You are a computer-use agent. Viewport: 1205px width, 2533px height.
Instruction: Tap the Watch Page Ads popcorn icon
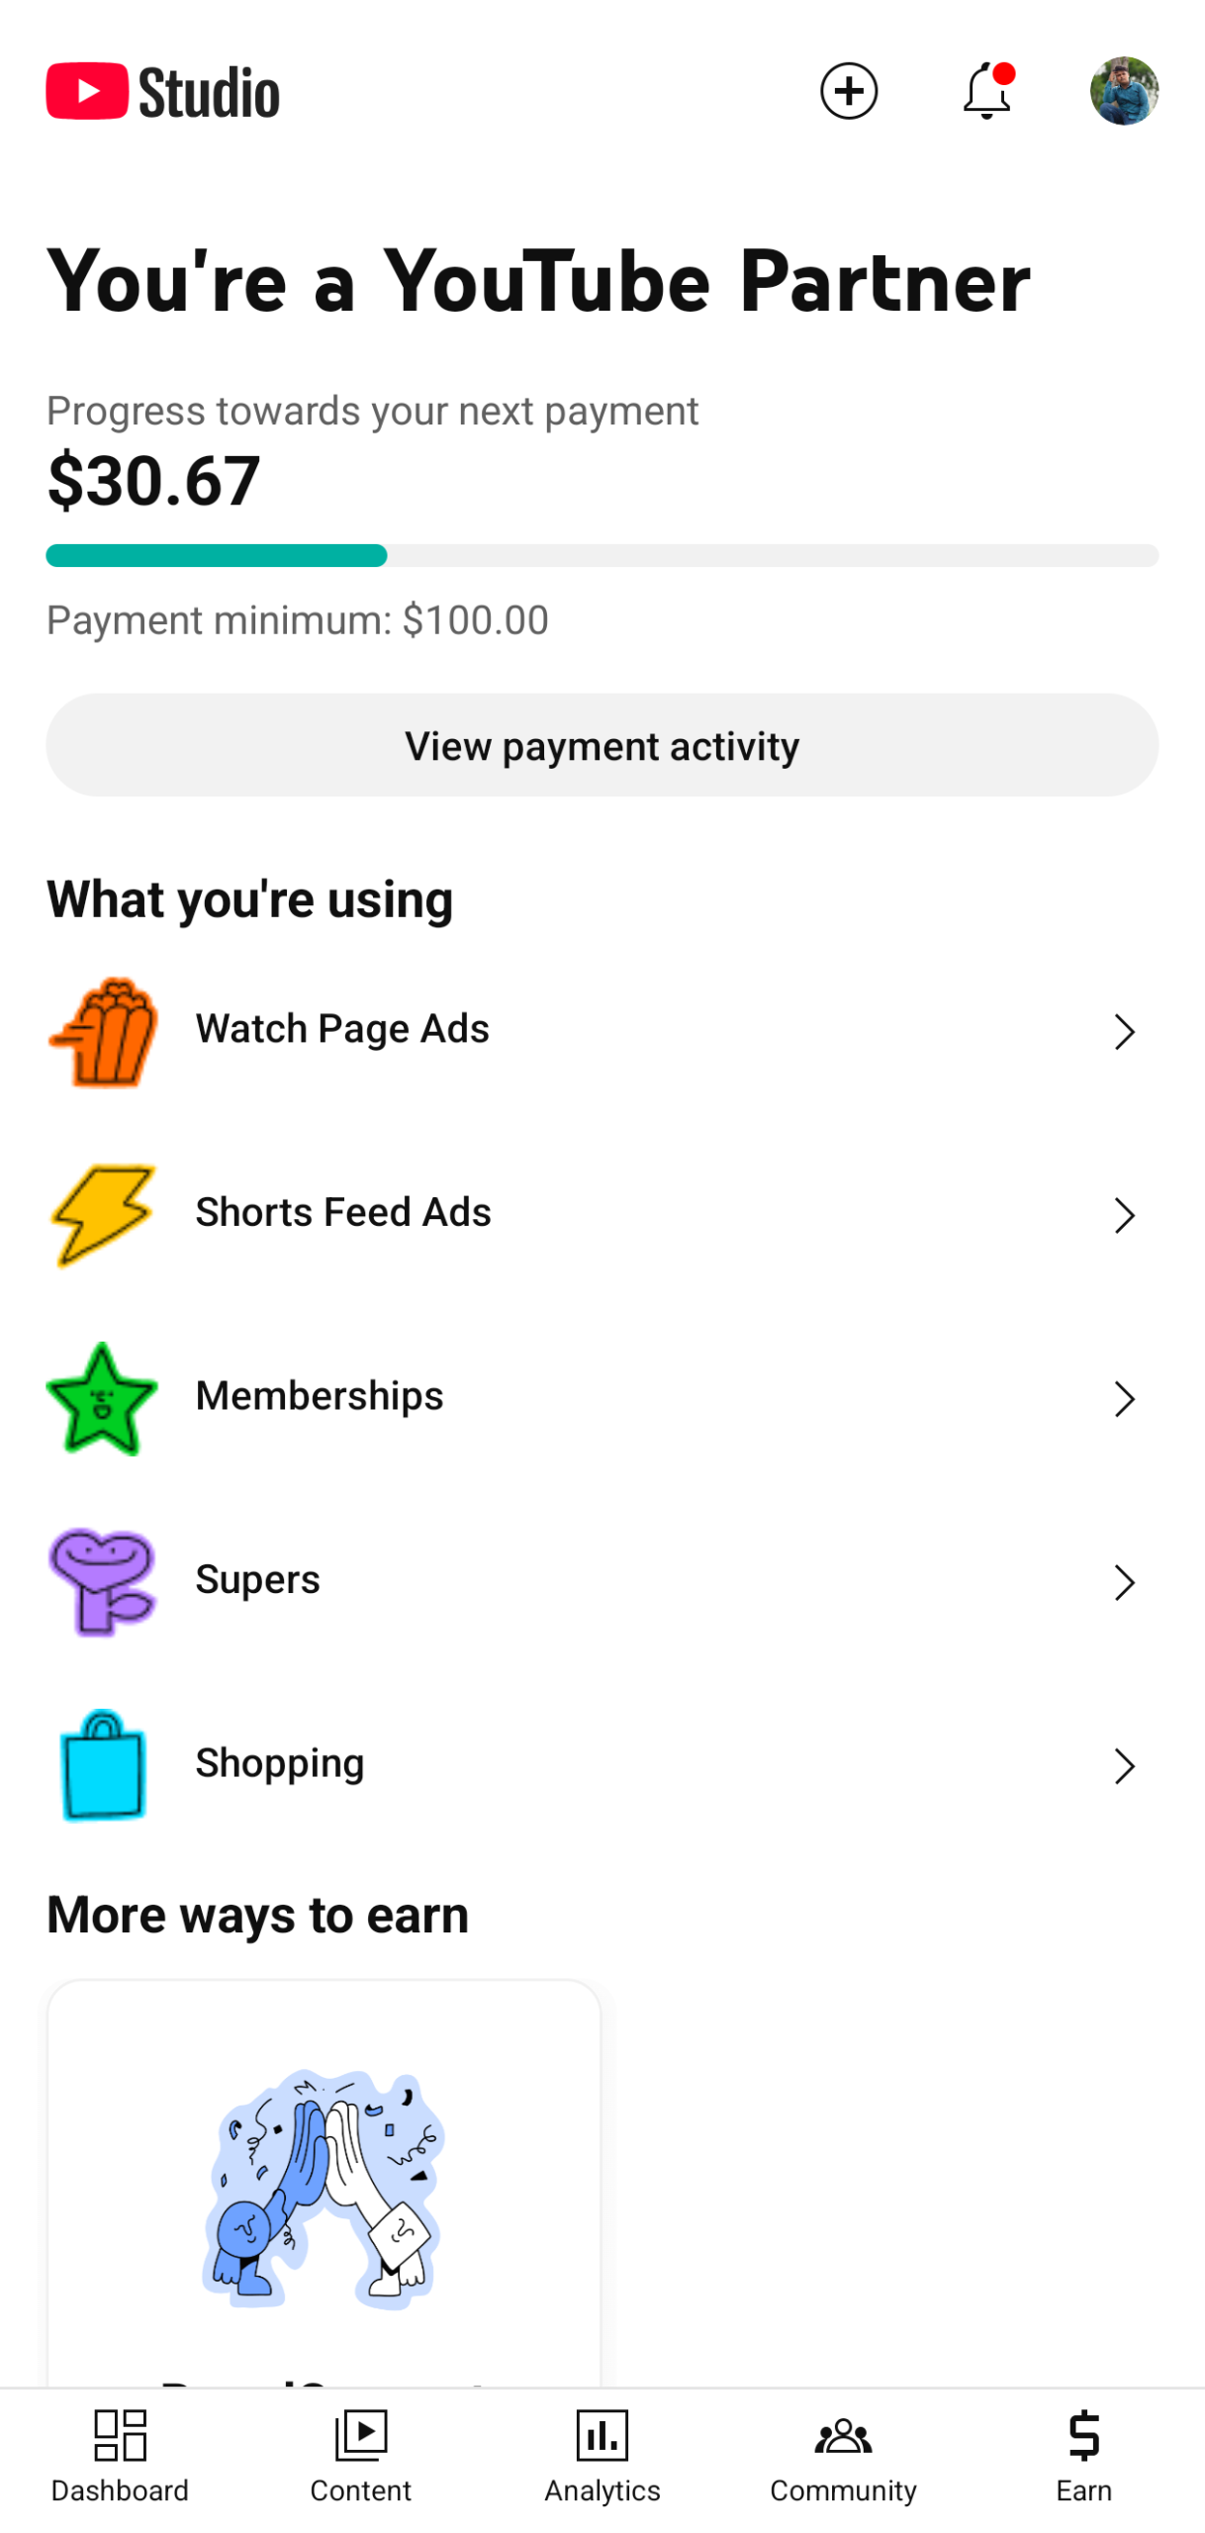pos(103,1031)
